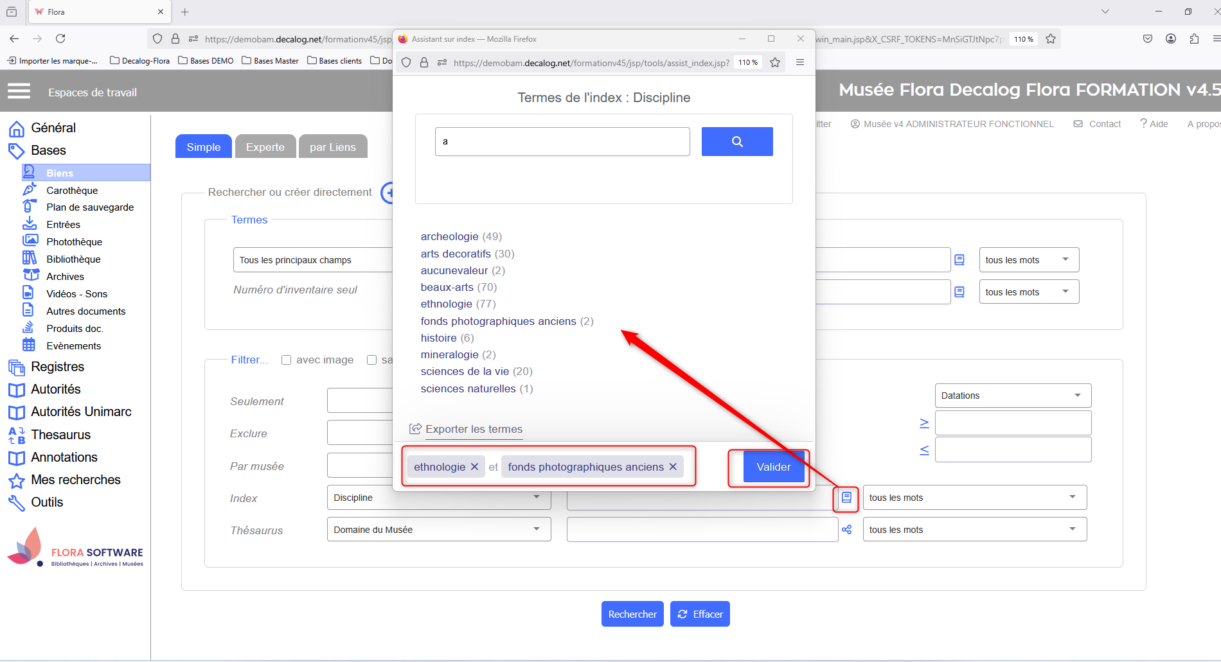Switch to the par Liens tab
1221x662 pixels.
click(332, 147)
